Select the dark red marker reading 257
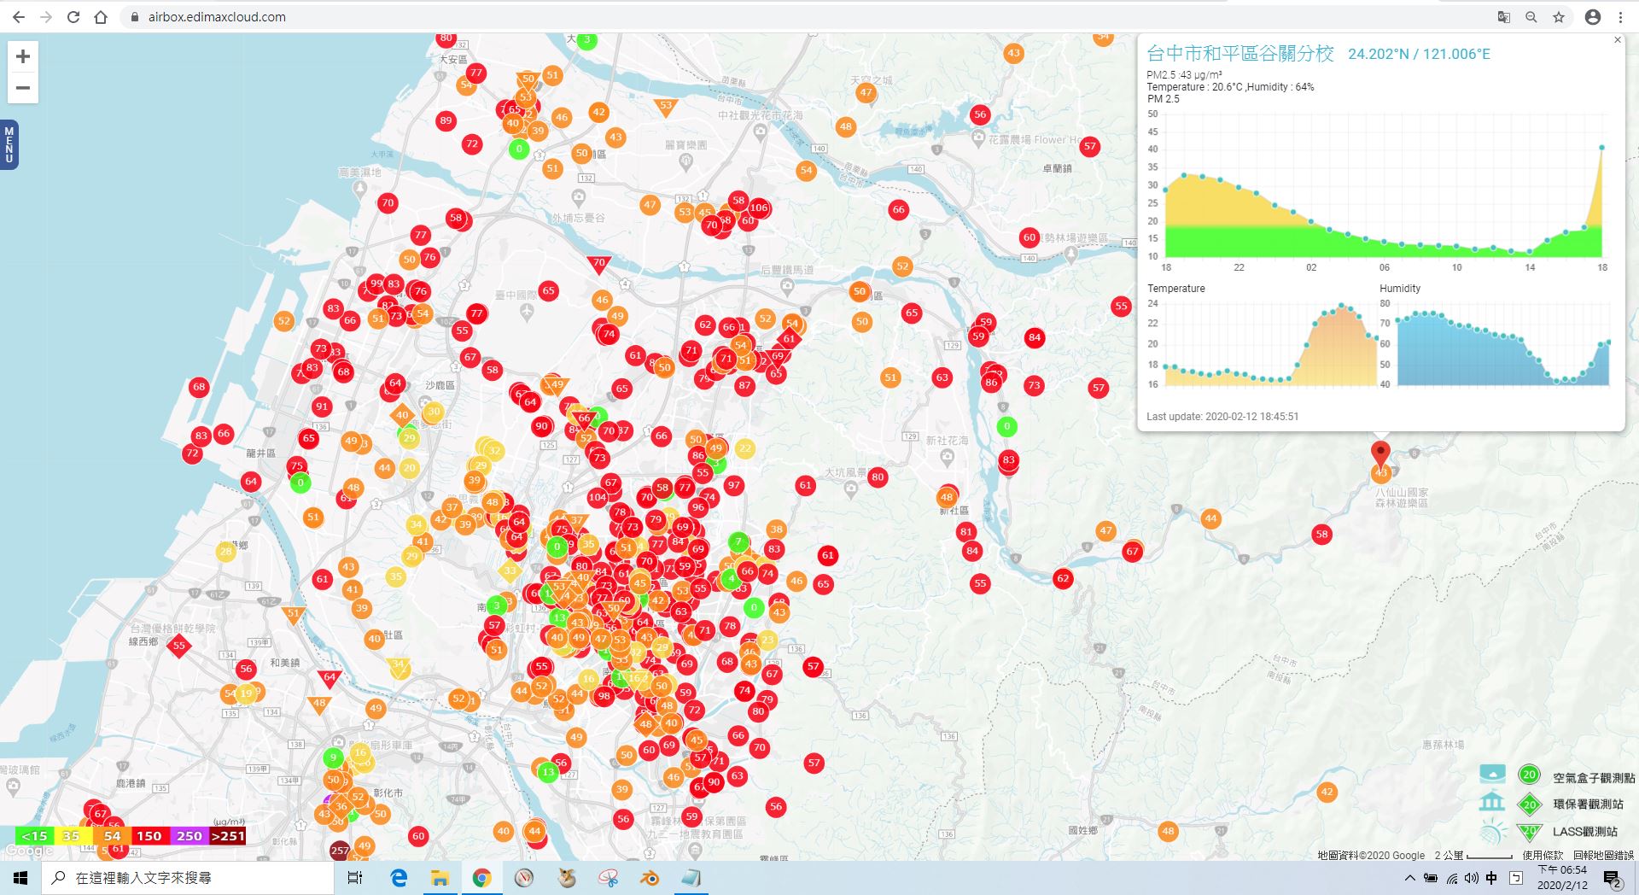 click(340, 850)
